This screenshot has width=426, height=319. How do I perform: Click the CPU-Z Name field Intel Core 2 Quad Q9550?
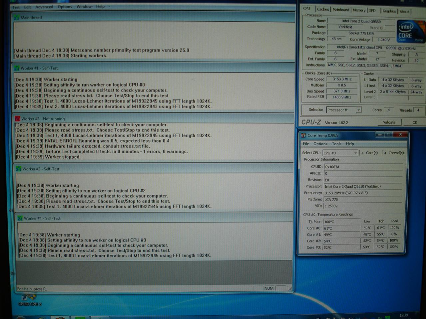click(361, 21)
